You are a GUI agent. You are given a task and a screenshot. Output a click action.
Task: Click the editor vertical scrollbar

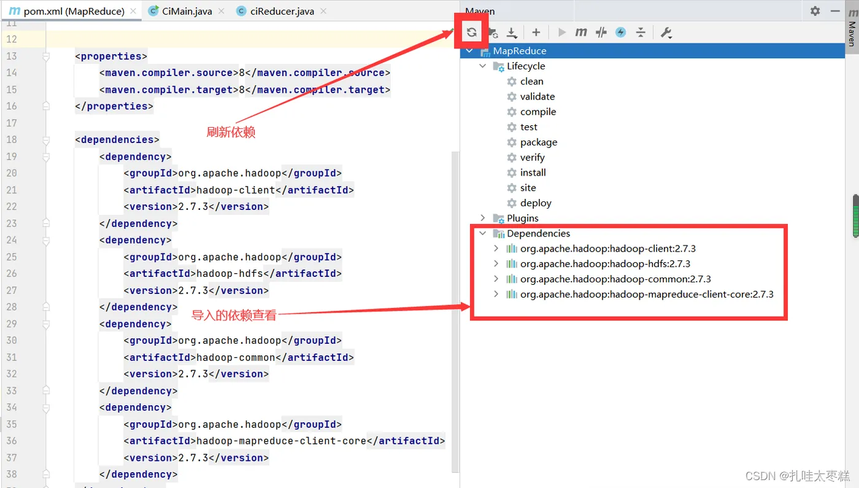455,313
